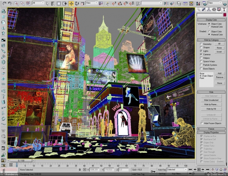Viewport: 228px width, 176px height.
Task: Open the Layer Manager icon
Action: click(179, 3)
